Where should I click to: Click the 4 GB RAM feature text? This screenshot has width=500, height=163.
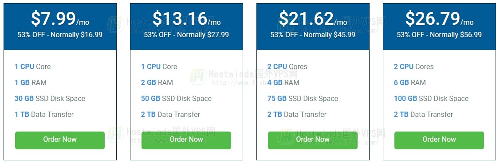283,82
